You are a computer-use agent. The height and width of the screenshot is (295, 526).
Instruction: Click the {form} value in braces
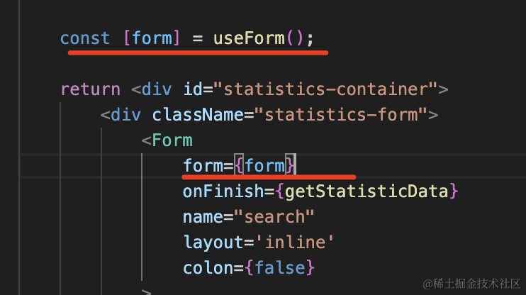(265, 166)
